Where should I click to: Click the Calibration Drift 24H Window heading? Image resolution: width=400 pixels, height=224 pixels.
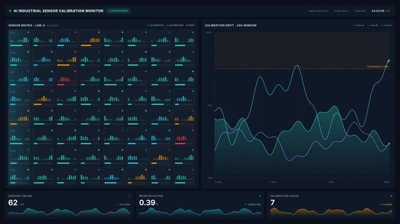click(x=231, y=26)
